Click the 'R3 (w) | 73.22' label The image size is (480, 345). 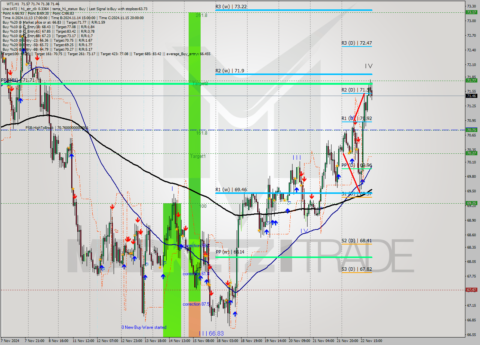click(x=231, y=6)
